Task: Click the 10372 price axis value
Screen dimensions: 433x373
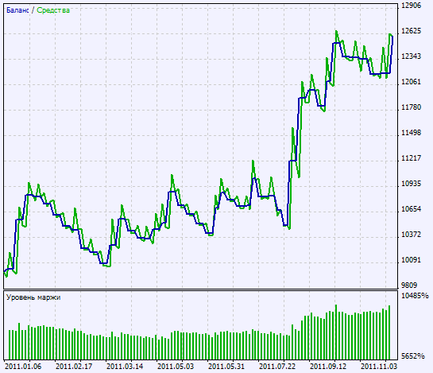Action: 412,235
